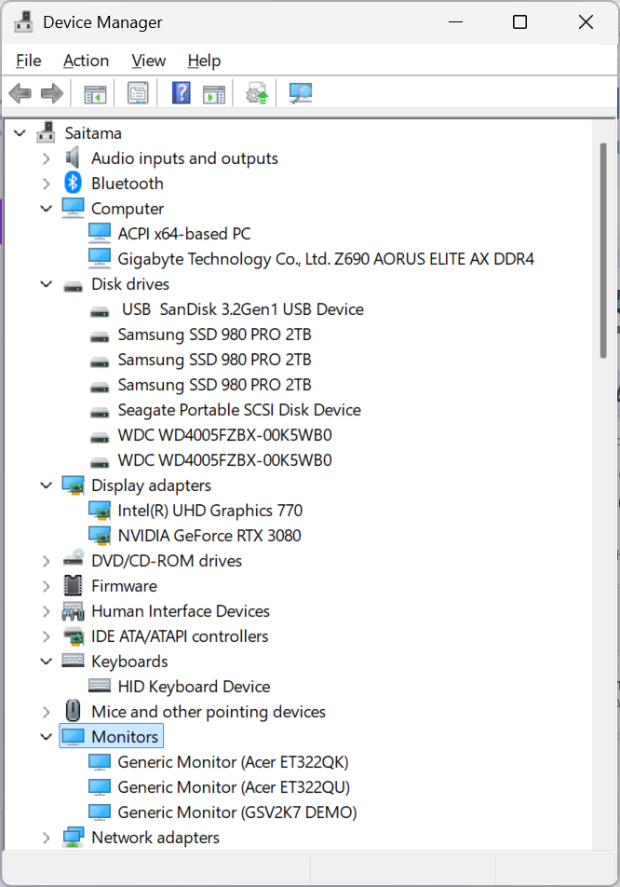Image resolution: width=620 pixels, height=887 pixels.
Task: Expand the Bluetooth category
Action: (x=47, y=184)
